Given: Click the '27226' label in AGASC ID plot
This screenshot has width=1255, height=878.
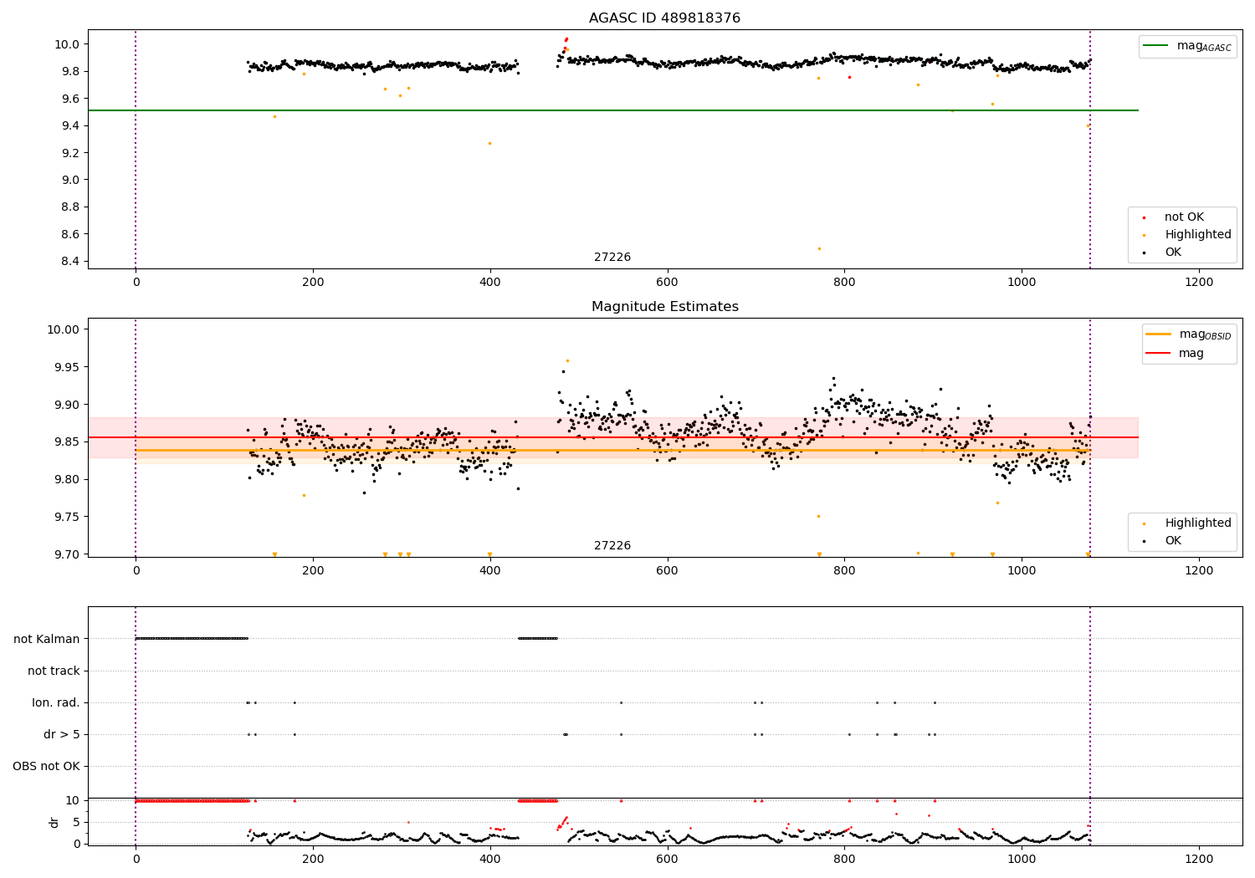Looking at the screenshot, I should point(612,258).
